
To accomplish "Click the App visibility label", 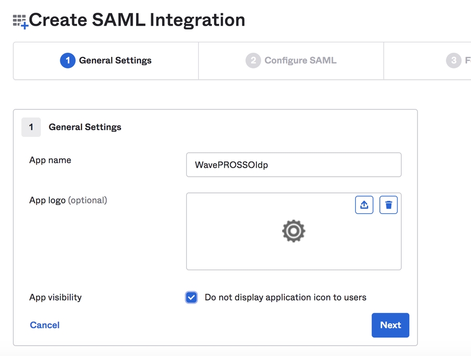I will point(55,297).
